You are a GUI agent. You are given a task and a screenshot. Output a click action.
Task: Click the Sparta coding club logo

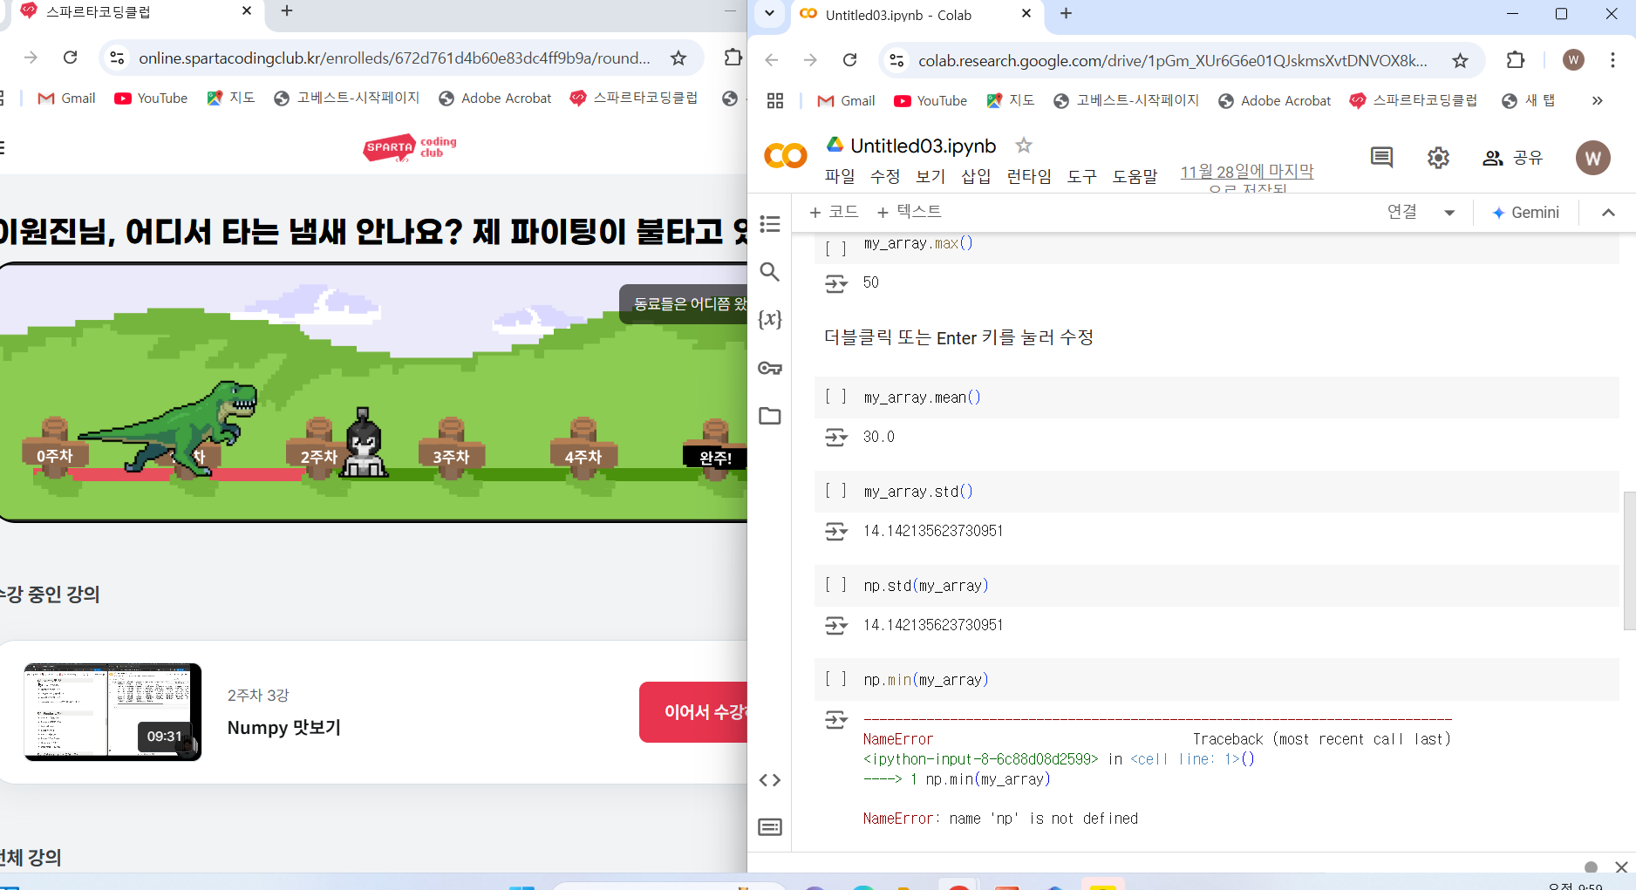click(410, 147)
